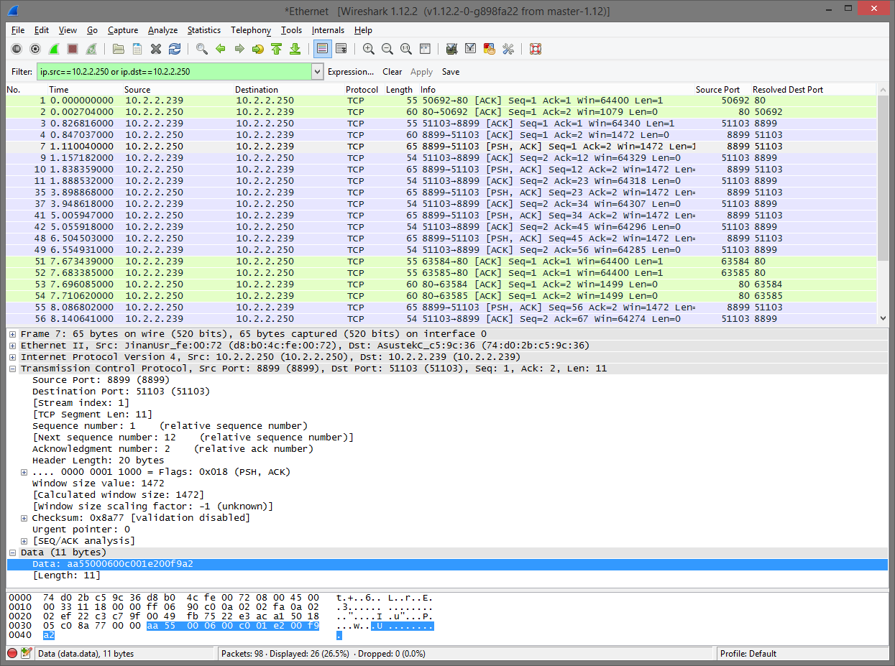The height and width of the screenshot is (666, 895).
Task: Clear the current display filter
Action: [392, 71]
